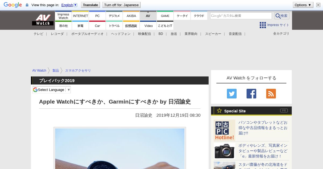Image resolution: width=323 pixels, height=169 pixels.
Task: Open the 中古PC Hotline thumbnail
Action: (224, 130)
